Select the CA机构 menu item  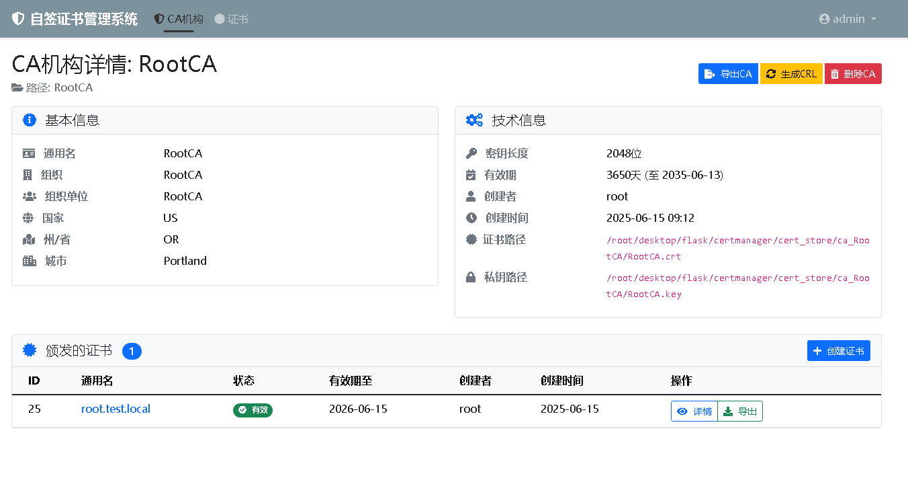click(x=178, y=19)
